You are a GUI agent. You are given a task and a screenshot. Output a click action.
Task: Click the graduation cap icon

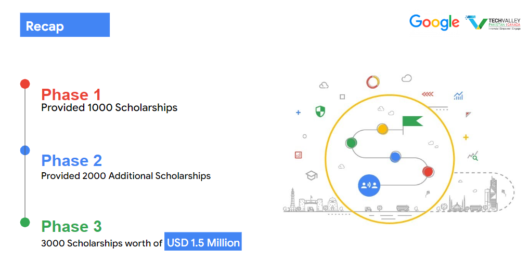312,175
